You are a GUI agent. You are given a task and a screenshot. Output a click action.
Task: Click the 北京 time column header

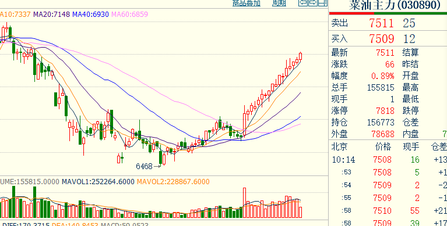coord(339,146)
